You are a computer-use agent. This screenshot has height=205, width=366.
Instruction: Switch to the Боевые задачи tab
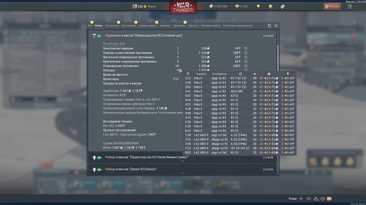(148, 26)
